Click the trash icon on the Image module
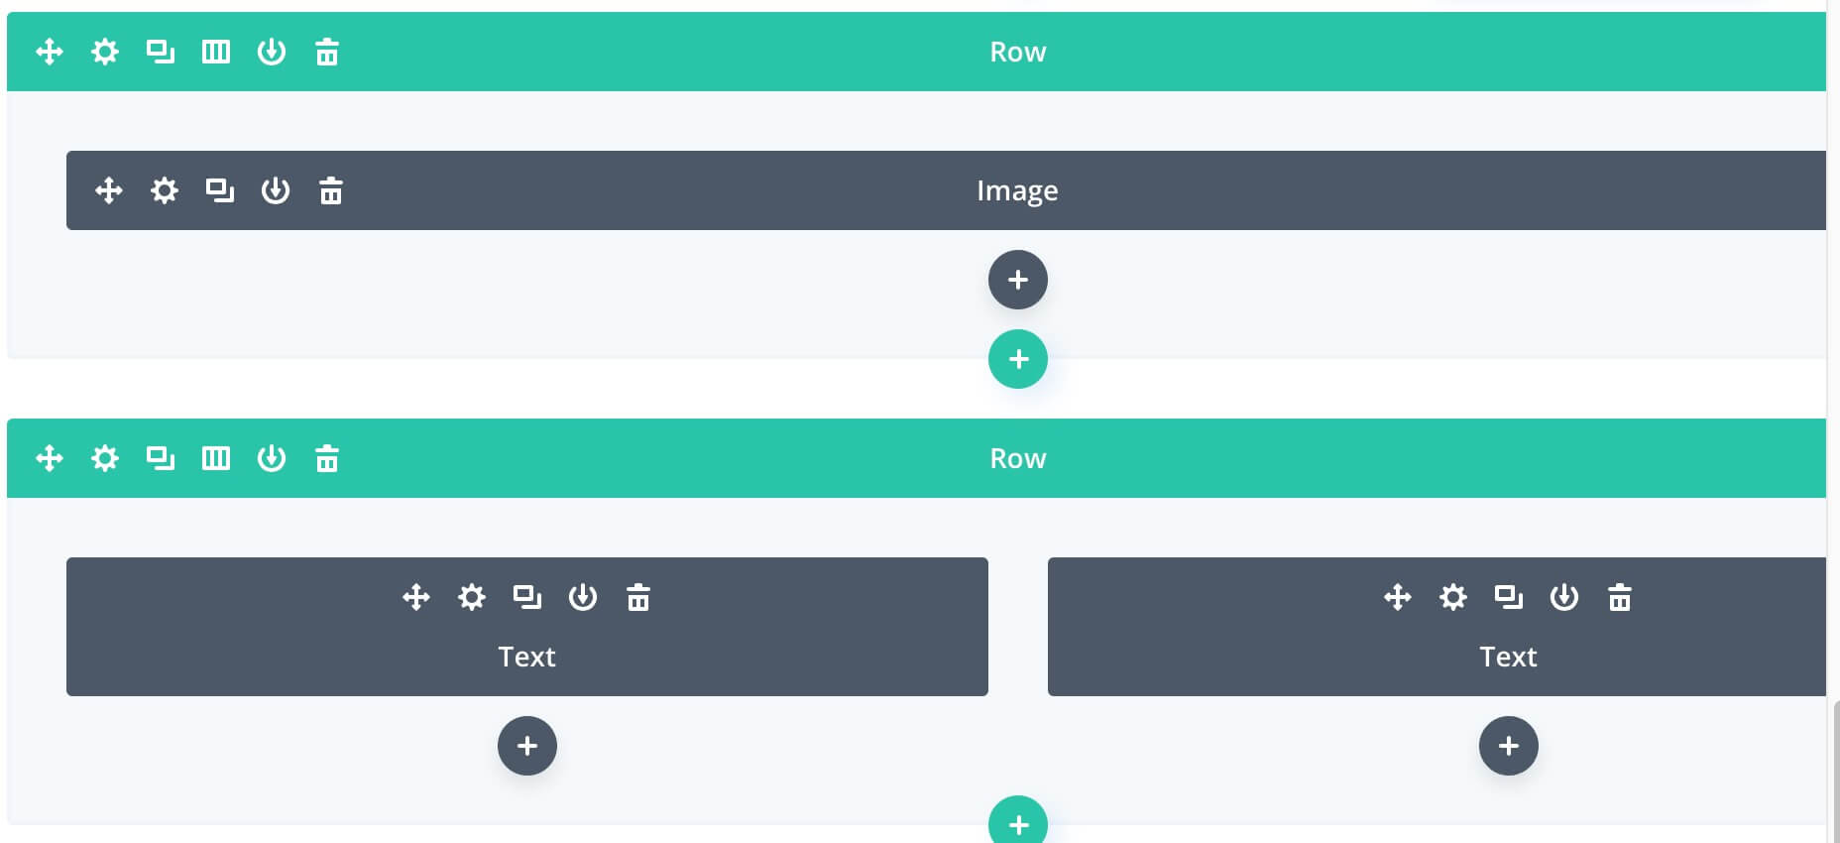 (x=331, y=190)
